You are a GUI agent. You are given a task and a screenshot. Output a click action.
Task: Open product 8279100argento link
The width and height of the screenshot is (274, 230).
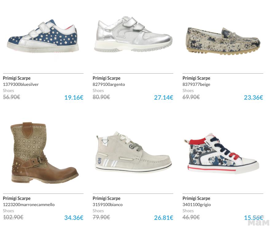(109, 84)
